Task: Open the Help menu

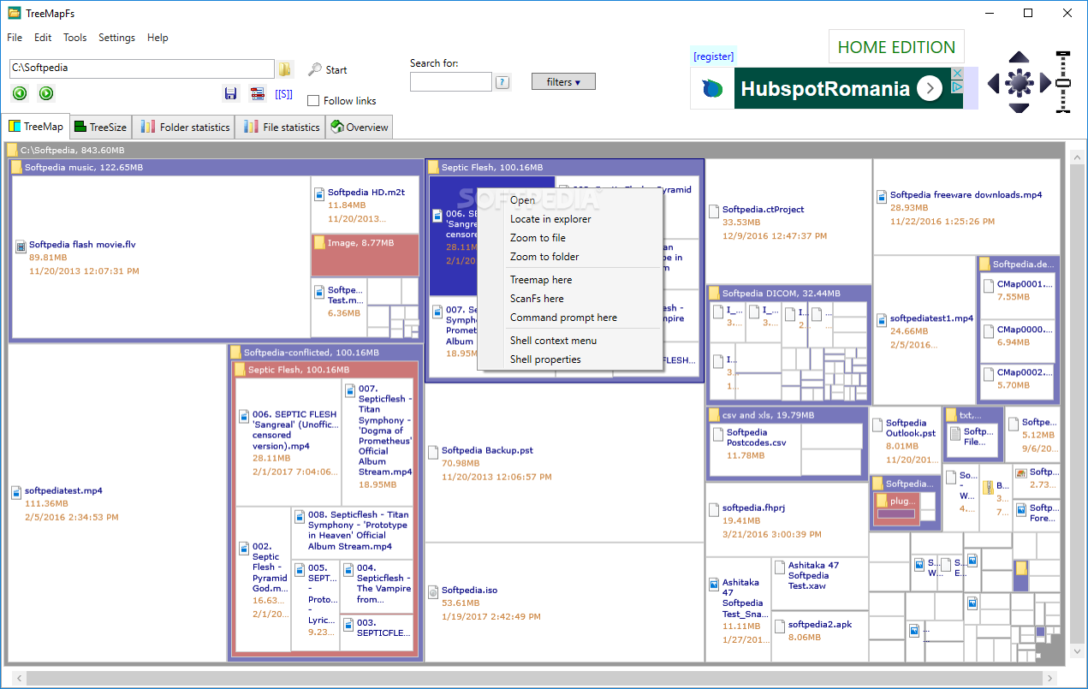Action: (158, 38)
